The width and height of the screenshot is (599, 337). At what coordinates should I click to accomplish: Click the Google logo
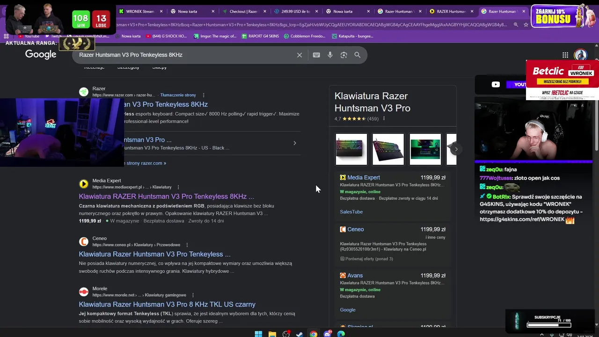pyautogui.click(x=41, y=54)
